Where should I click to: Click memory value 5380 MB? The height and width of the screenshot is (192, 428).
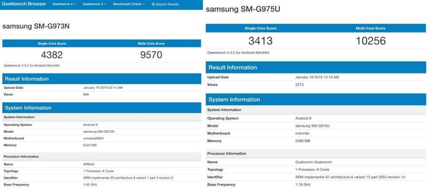(303, 141)
